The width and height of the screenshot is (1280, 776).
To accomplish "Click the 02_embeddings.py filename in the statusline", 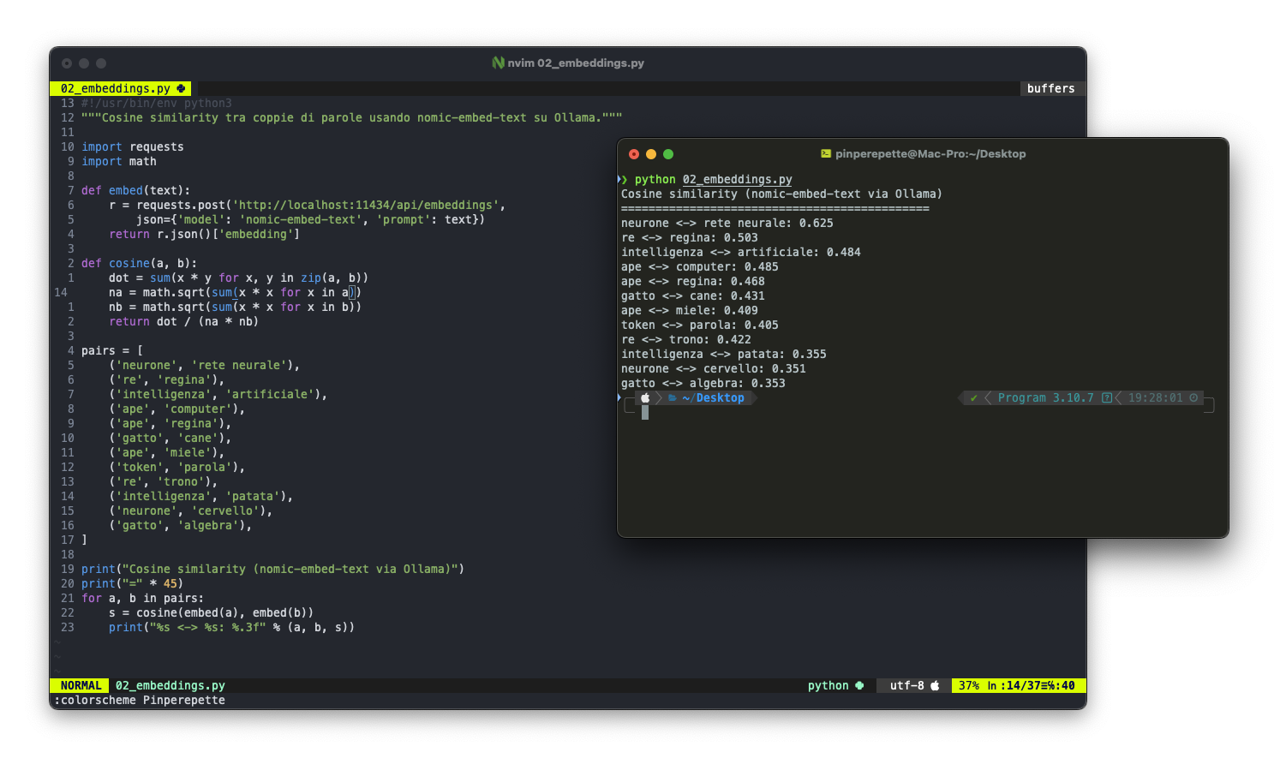I will point(170,685).
